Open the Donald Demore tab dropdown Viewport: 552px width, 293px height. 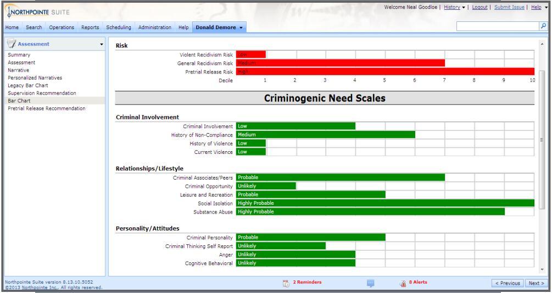coord(241,27)
